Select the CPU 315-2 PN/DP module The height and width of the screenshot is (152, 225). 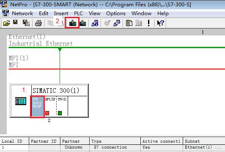pos(37,107)
